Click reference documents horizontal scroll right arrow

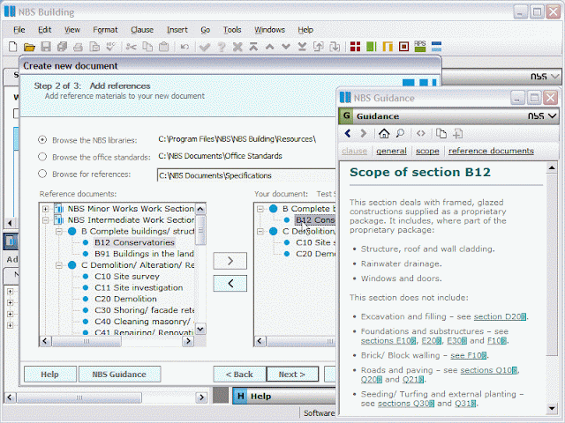click(188, 341)
